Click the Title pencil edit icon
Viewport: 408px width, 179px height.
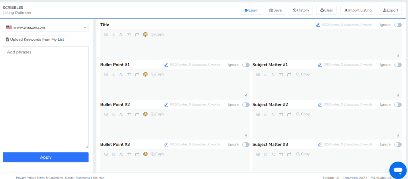coord(318,25)
